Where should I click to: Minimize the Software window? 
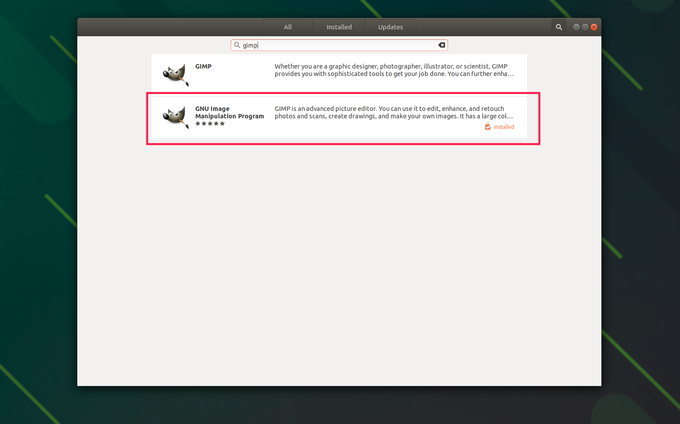pos(576,27)
